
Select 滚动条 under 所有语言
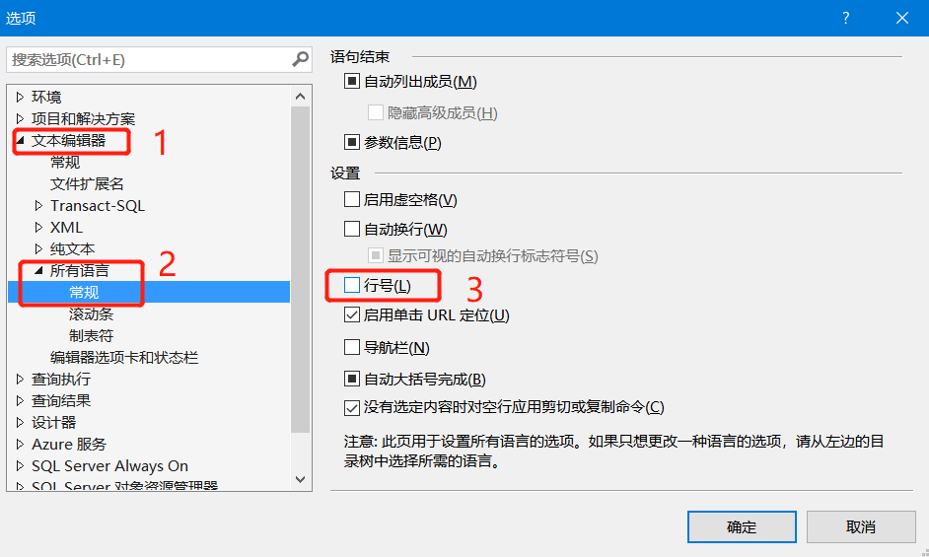click(x=91, y=314)
